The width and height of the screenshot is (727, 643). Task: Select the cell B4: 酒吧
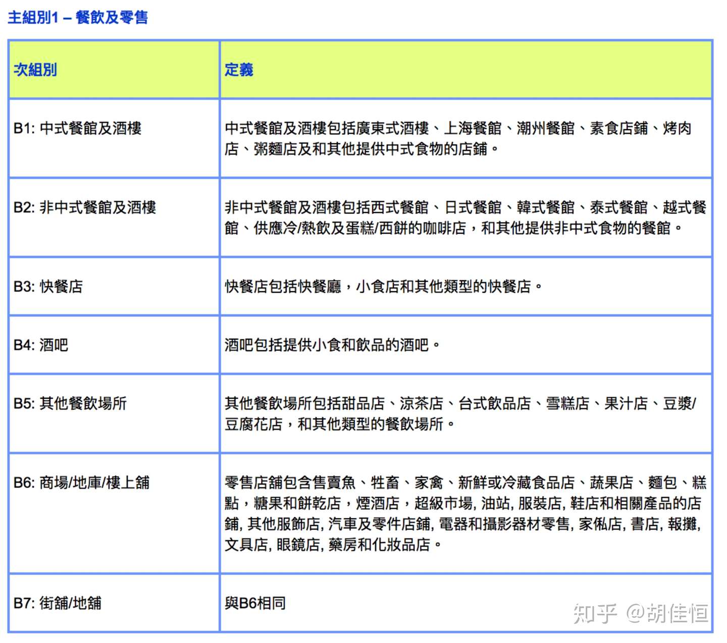114,345
